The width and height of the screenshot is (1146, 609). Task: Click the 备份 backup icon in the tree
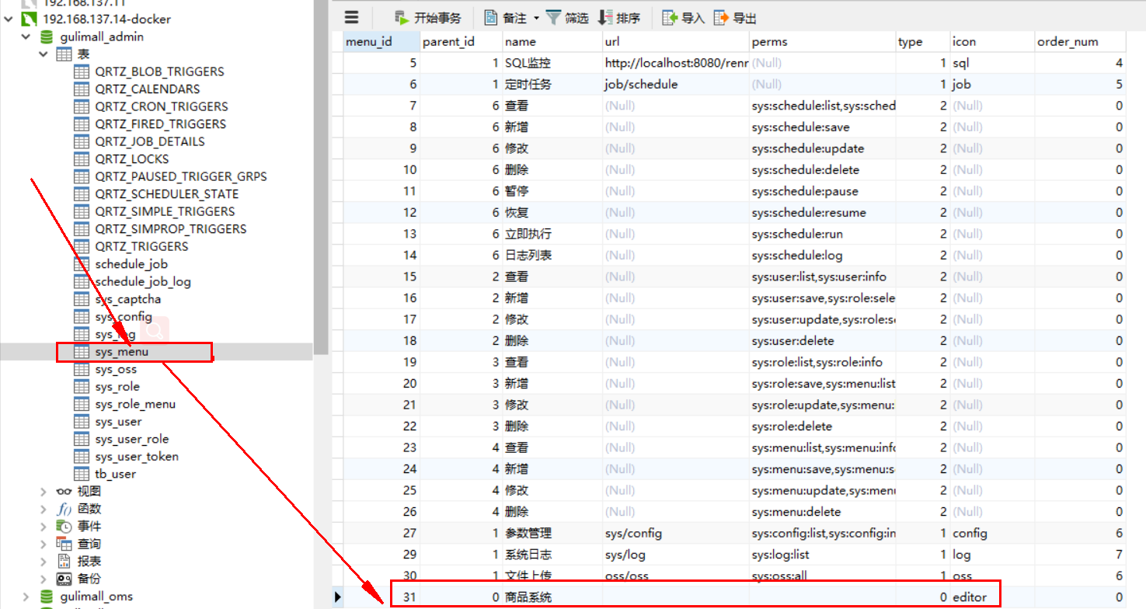pos(64,579)
